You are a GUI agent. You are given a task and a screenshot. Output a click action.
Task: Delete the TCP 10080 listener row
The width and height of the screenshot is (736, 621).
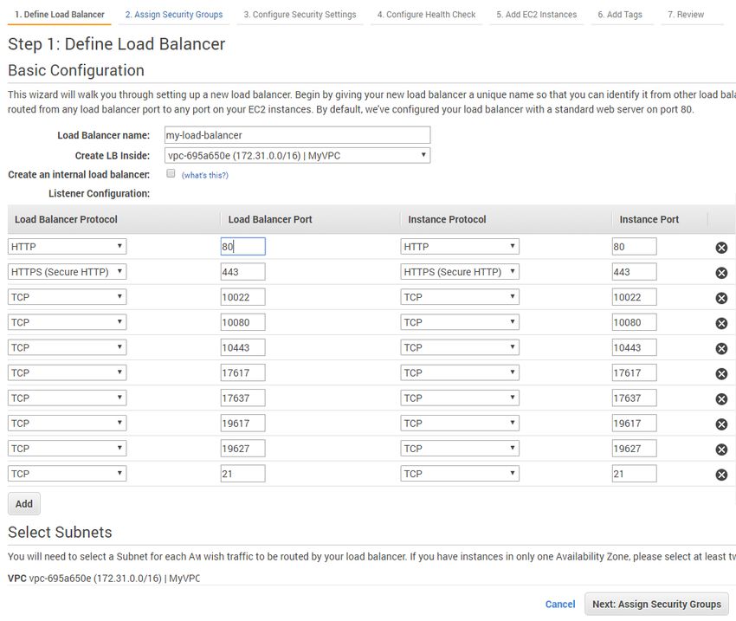coord(721,323)
